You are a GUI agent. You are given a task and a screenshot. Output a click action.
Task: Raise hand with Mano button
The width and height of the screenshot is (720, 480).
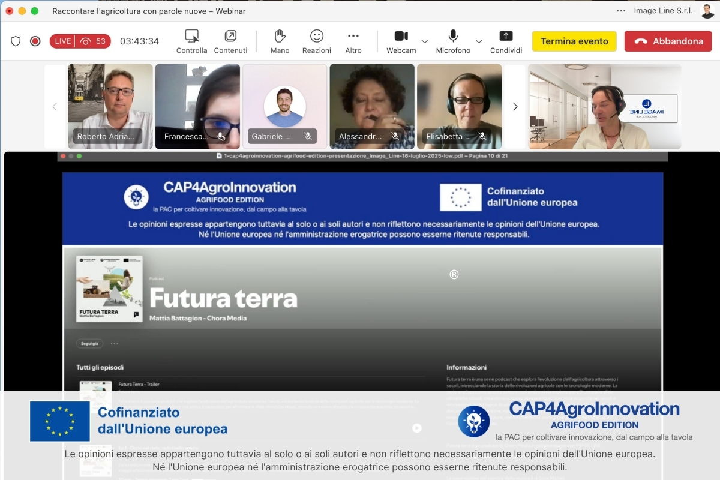pos(280,41)
